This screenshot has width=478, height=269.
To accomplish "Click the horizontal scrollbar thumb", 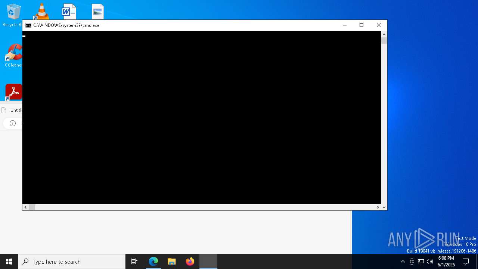I will [x=32, y=207].
